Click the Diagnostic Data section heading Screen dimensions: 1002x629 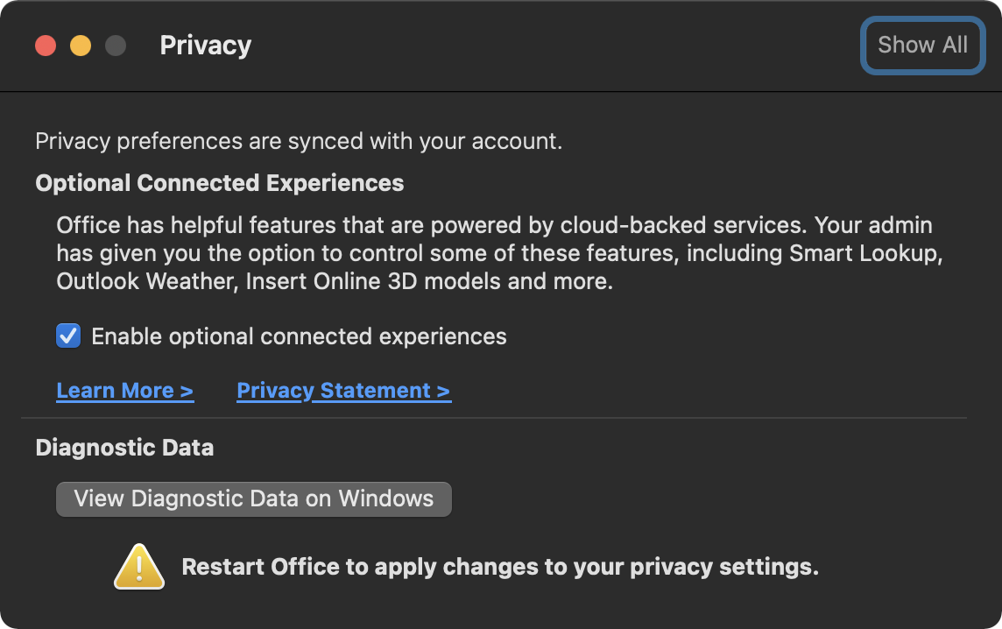tap(125, 447)
